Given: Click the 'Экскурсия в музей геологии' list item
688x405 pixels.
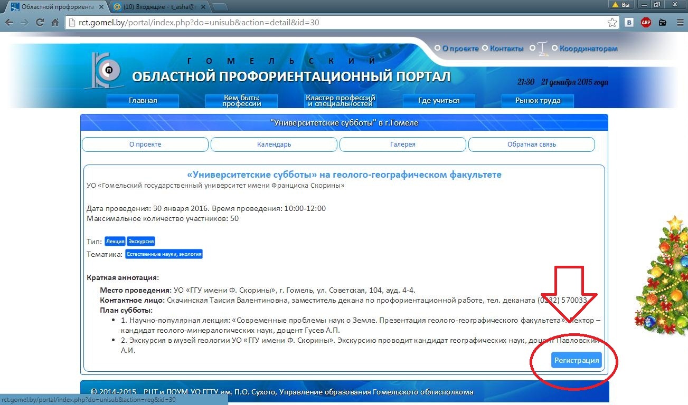Looking at the screenshot, I should tap(361, 345).
